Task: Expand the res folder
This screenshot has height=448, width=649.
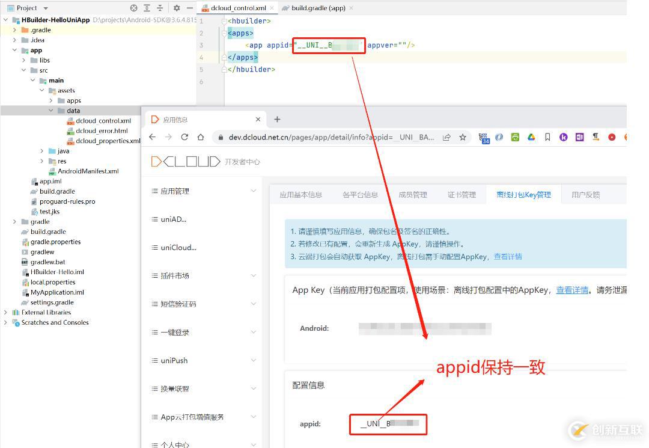Action: [42, 161]
